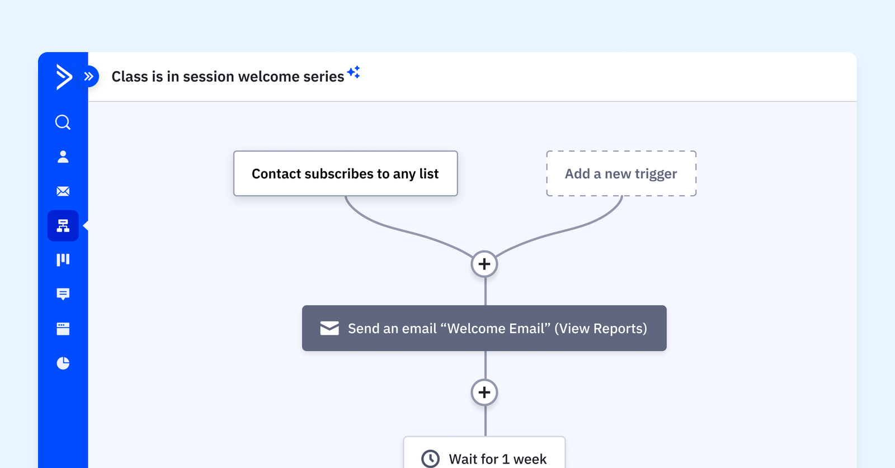Image resolution: width=895 pixels, height=468 pixels.
Task: Add a step after Welcome Email
Action: coord(484,393)
